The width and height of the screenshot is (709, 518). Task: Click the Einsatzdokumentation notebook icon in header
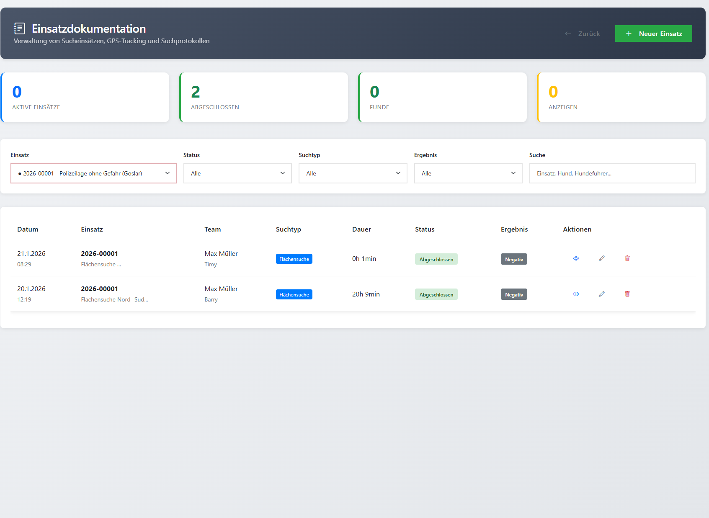coord(19,28)
